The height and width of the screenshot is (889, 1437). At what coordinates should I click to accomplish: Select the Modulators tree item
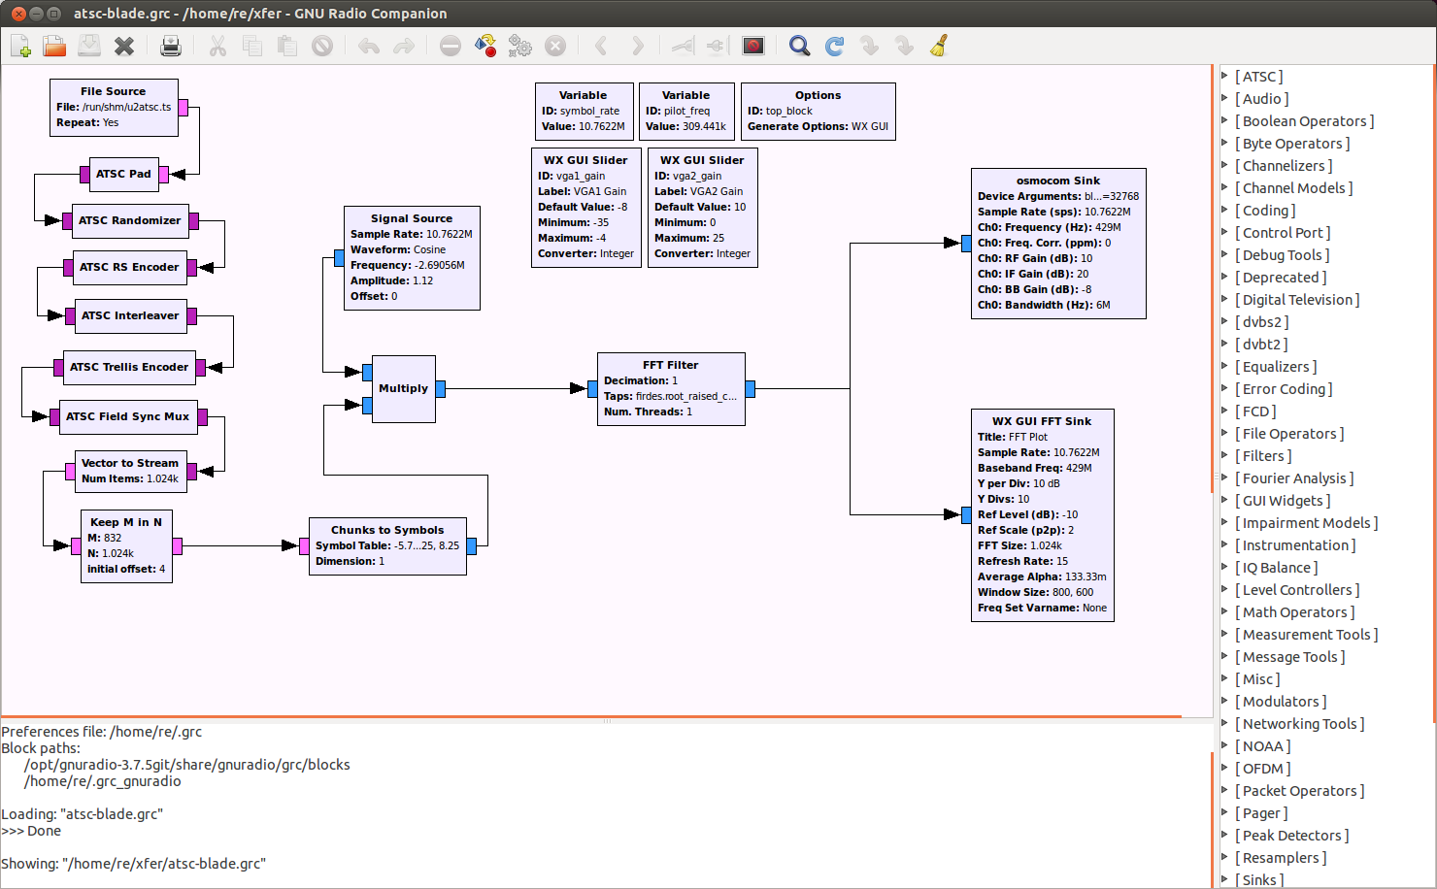coord(1281,702)
